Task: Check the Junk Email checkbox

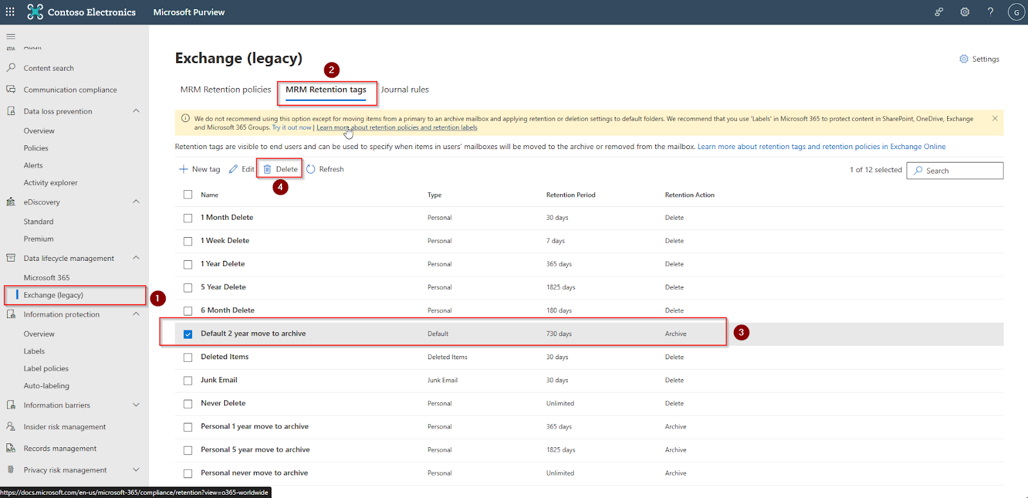Action: (x=188, y=380)
